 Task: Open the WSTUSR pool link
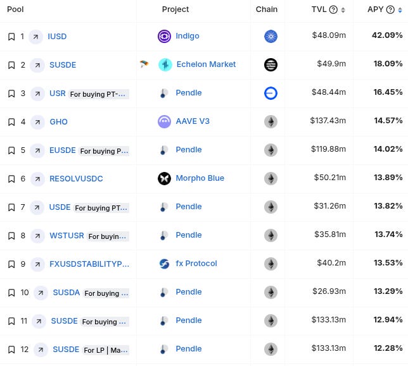coord(67,235)
